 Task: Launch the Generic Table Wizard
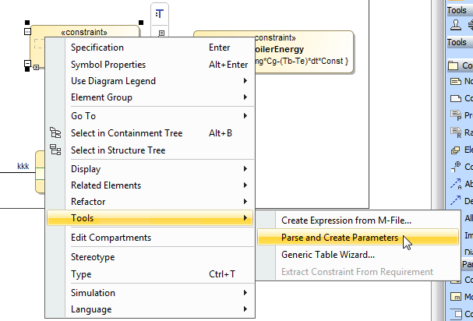coord(328,254)
